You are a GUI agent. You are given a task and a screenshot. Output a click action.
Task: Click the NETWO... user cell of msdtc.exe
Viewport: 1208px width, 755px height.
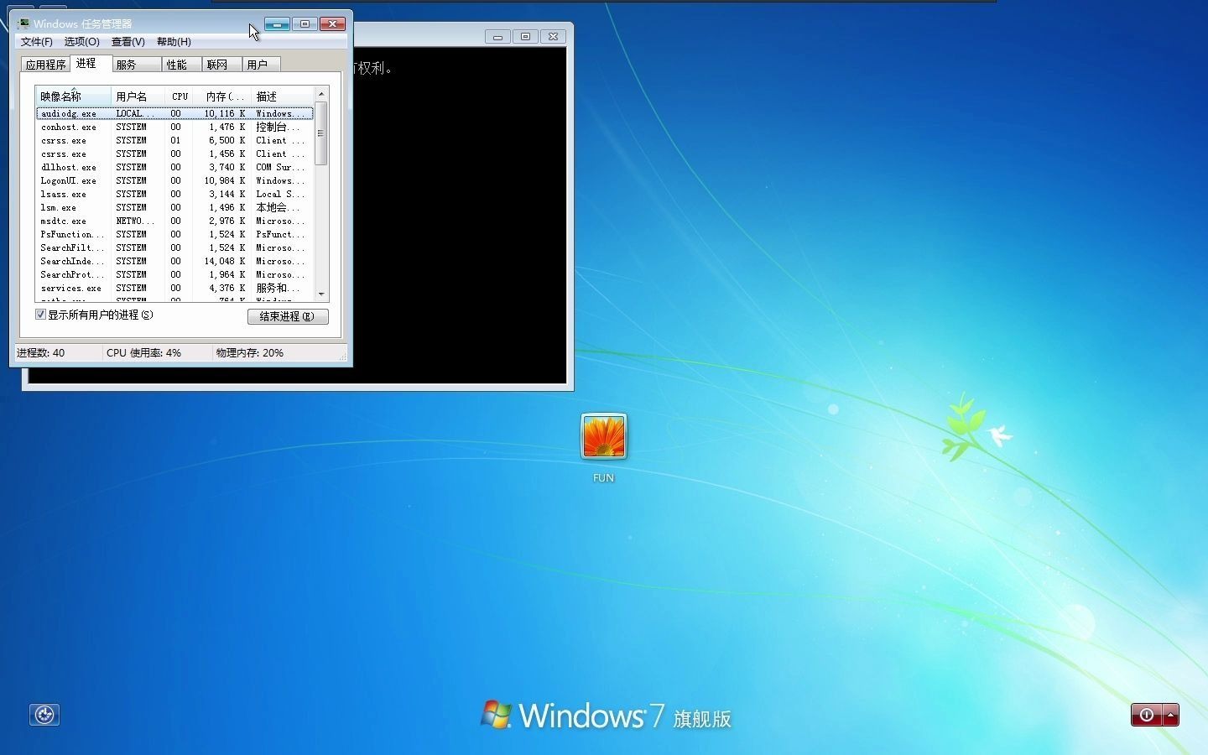pos(134,221)
